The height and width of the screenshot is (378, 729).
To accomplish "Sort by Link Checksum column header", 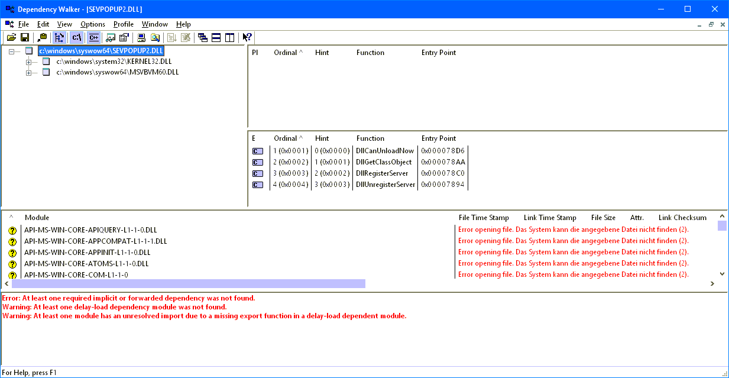I will [682, 218].
